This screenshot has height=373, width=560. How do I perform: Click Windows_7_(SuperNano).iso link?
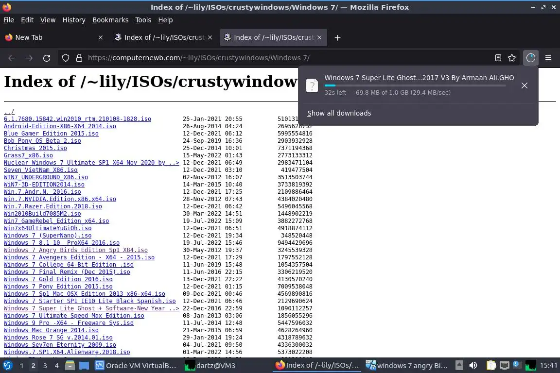tap(48, 235)
